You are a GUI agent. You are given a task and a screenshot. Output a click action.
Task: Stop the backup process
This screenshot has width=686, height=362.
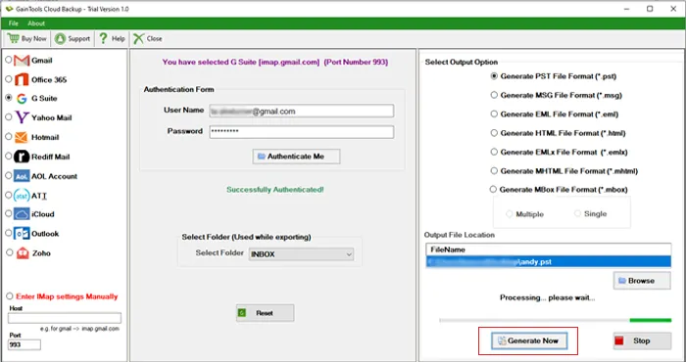(642, 341)
